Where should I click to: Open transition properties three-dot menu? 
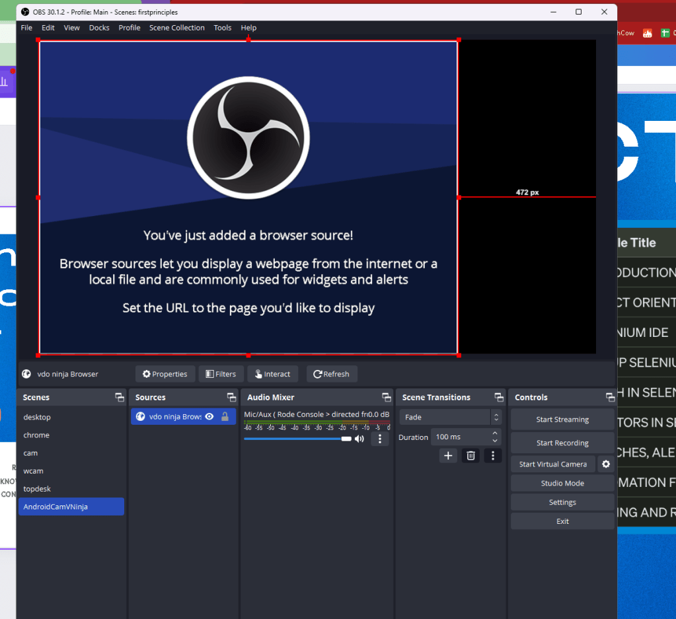493,456
